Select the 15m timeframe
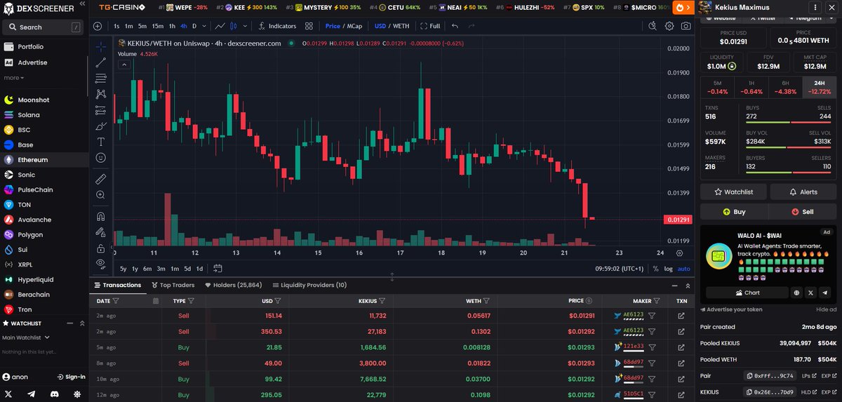Viewport: 842px width, 402px height. [157, 26]
